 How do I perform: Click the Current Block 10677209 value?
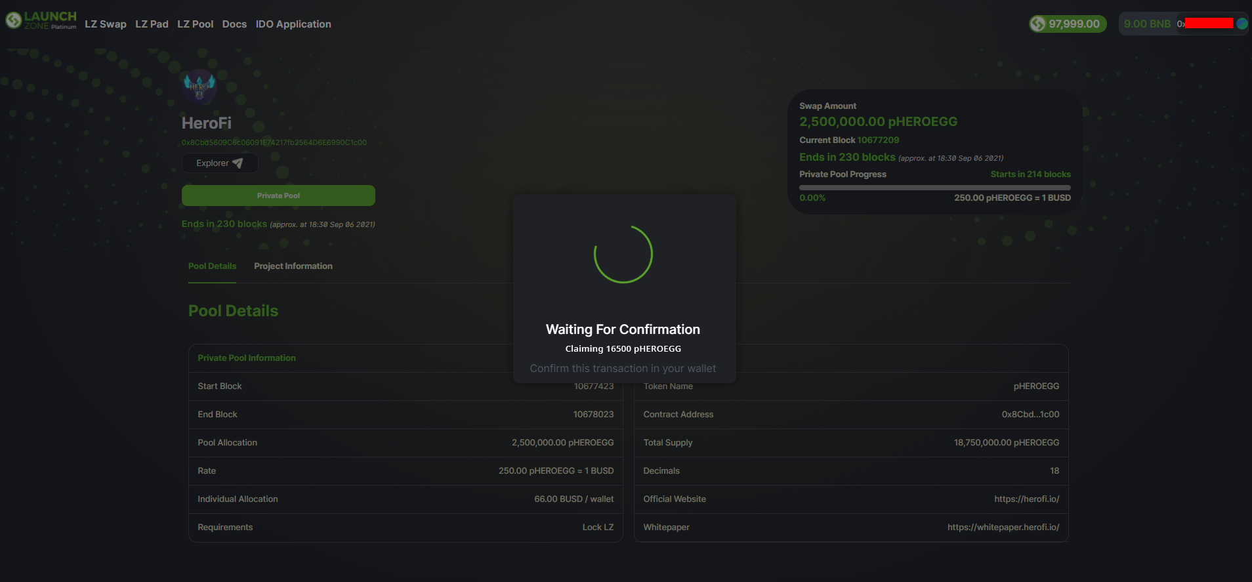(x=878, y=140)
